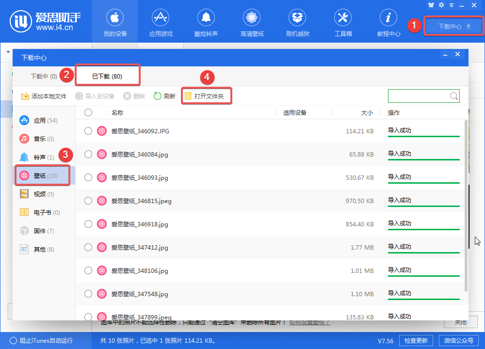Open the 刷机越狱 (Flash & Jailbreak) section
This screenshot has width=485, height=349.
coord(297,22)
